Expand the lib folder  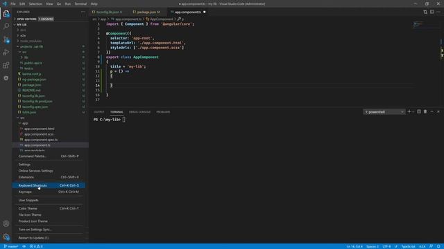[x=26, y=57]
